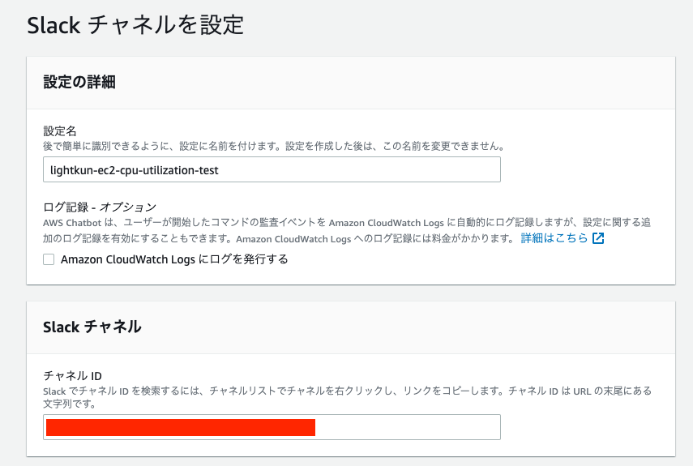Open the 詳細はこちら link
The image size is (693, 466).
point(554,238)
